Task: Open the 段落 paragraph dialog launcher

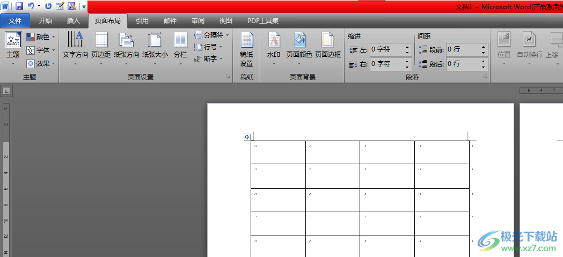Action: [485, 77]
